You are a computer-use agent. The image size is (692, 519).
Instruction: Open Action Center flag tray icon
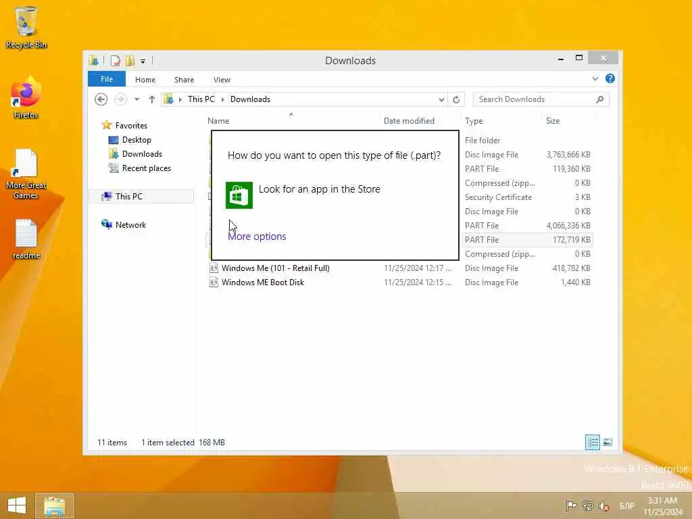[571, 505]
